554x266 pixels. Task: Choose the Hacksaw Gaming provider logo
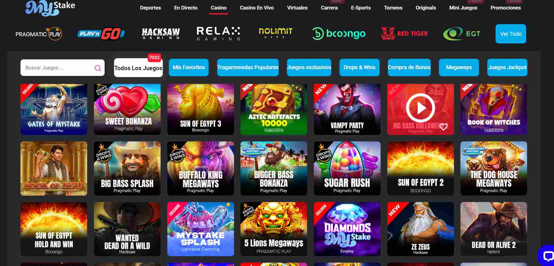(161, 34)
